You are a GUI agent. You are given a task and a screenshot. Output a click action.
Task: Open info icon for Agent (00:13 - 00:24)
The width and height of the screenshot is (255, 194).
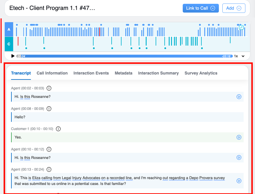tap(49, 169)
